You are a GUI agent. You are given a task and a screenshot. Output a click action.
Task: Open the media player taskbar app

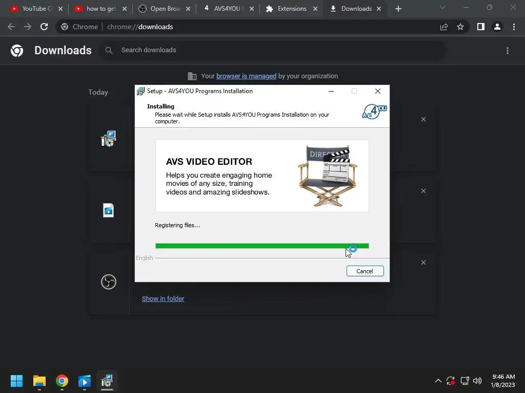pos(85,381)
